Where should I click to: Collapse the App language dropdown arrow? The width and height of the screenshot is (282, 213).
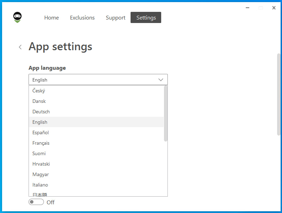coord(160,80)
